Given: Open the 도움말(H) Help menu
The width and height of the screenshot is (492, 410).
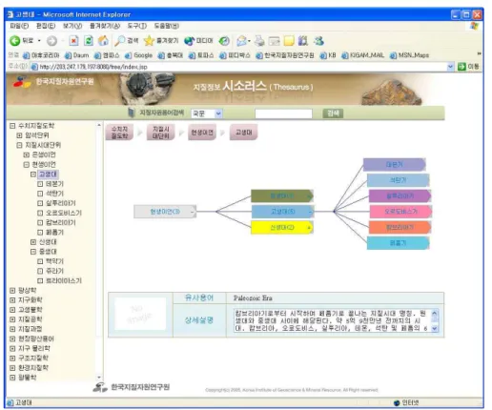Looking at the screenshot, I should click(166, 26).
